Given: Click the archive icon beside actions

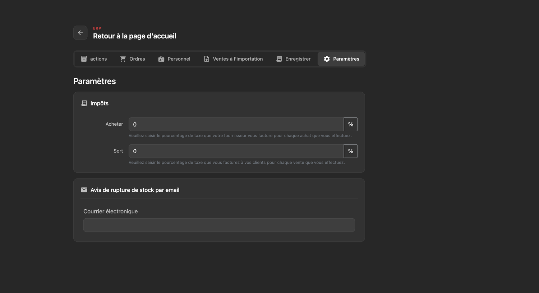Looking at the screenshot, I should (84, 59).
